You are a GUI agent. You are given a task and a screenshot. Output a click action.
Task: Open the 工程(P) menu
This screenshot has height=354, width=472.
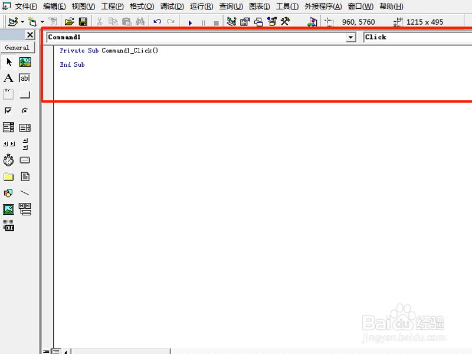coord(112,6)
